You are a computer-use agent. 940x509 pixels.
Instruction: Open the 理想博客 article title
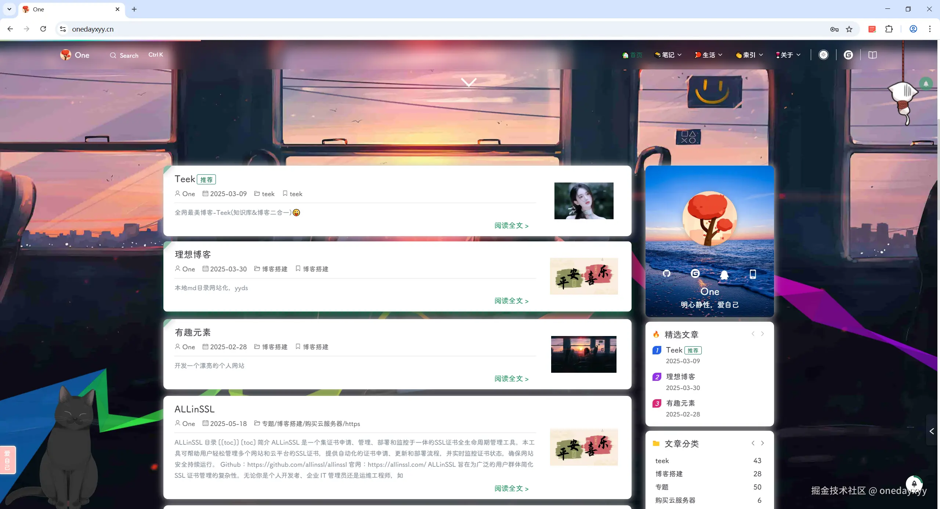coord(193,254)
